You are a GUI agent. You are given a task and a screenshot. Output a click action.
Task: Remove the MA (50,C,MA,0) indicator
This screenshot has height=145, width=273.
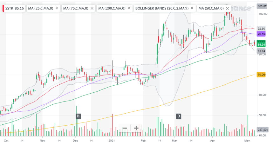[x=227, y=8]
